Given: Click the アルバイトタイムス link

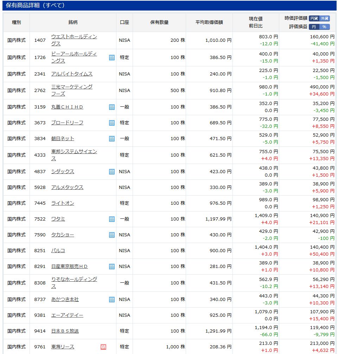Looking at the screenshot, I should point(72,74).
